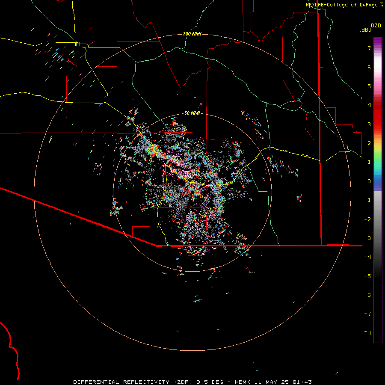
Task: Click the "-6" value on the dB scale
Action: coord(367,295)
